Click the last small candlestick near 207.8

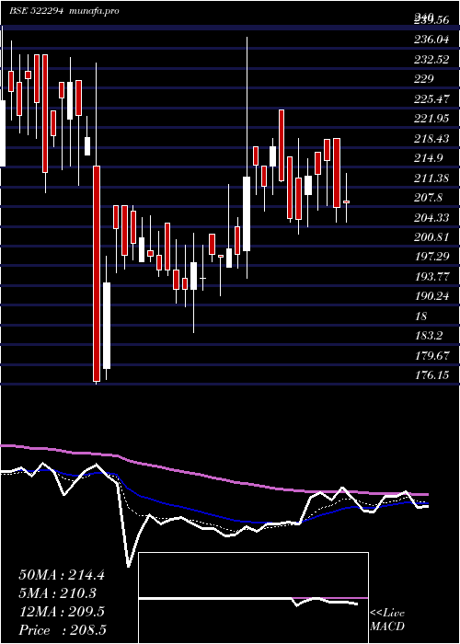pyautogui.click(x=346, y=201)
